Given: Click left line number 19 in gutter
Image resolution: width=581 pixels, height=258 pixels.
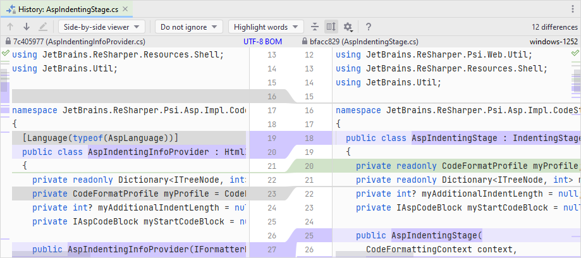Looking at the screenshot, I should point(272,138).
